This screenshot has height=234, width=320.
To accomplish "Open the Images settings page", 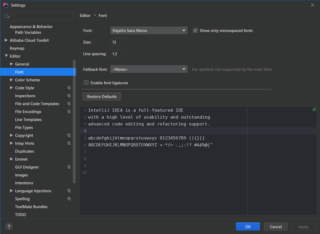I will (21, 175).
